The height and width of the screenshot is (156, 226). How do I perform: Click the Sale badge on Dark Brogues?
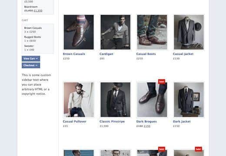[x=162, y=81]
